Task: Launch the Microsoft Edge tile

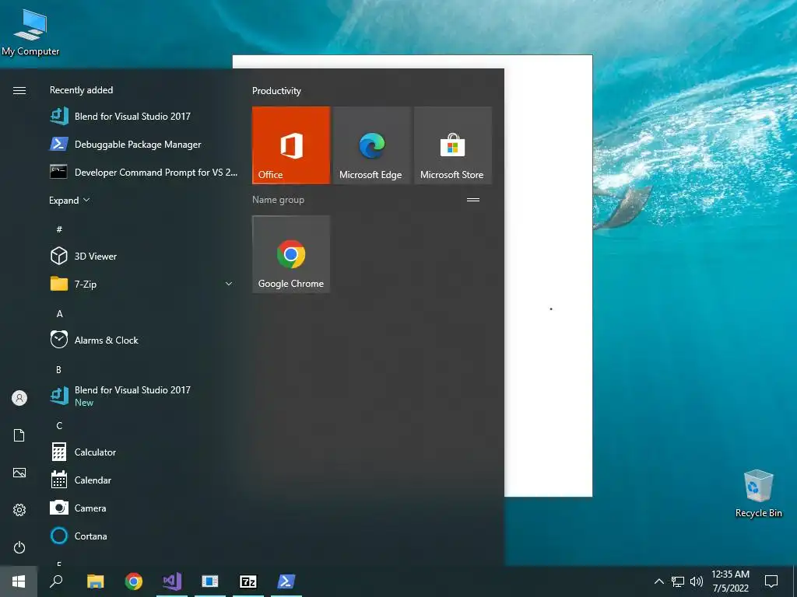Action: (371, 145)
